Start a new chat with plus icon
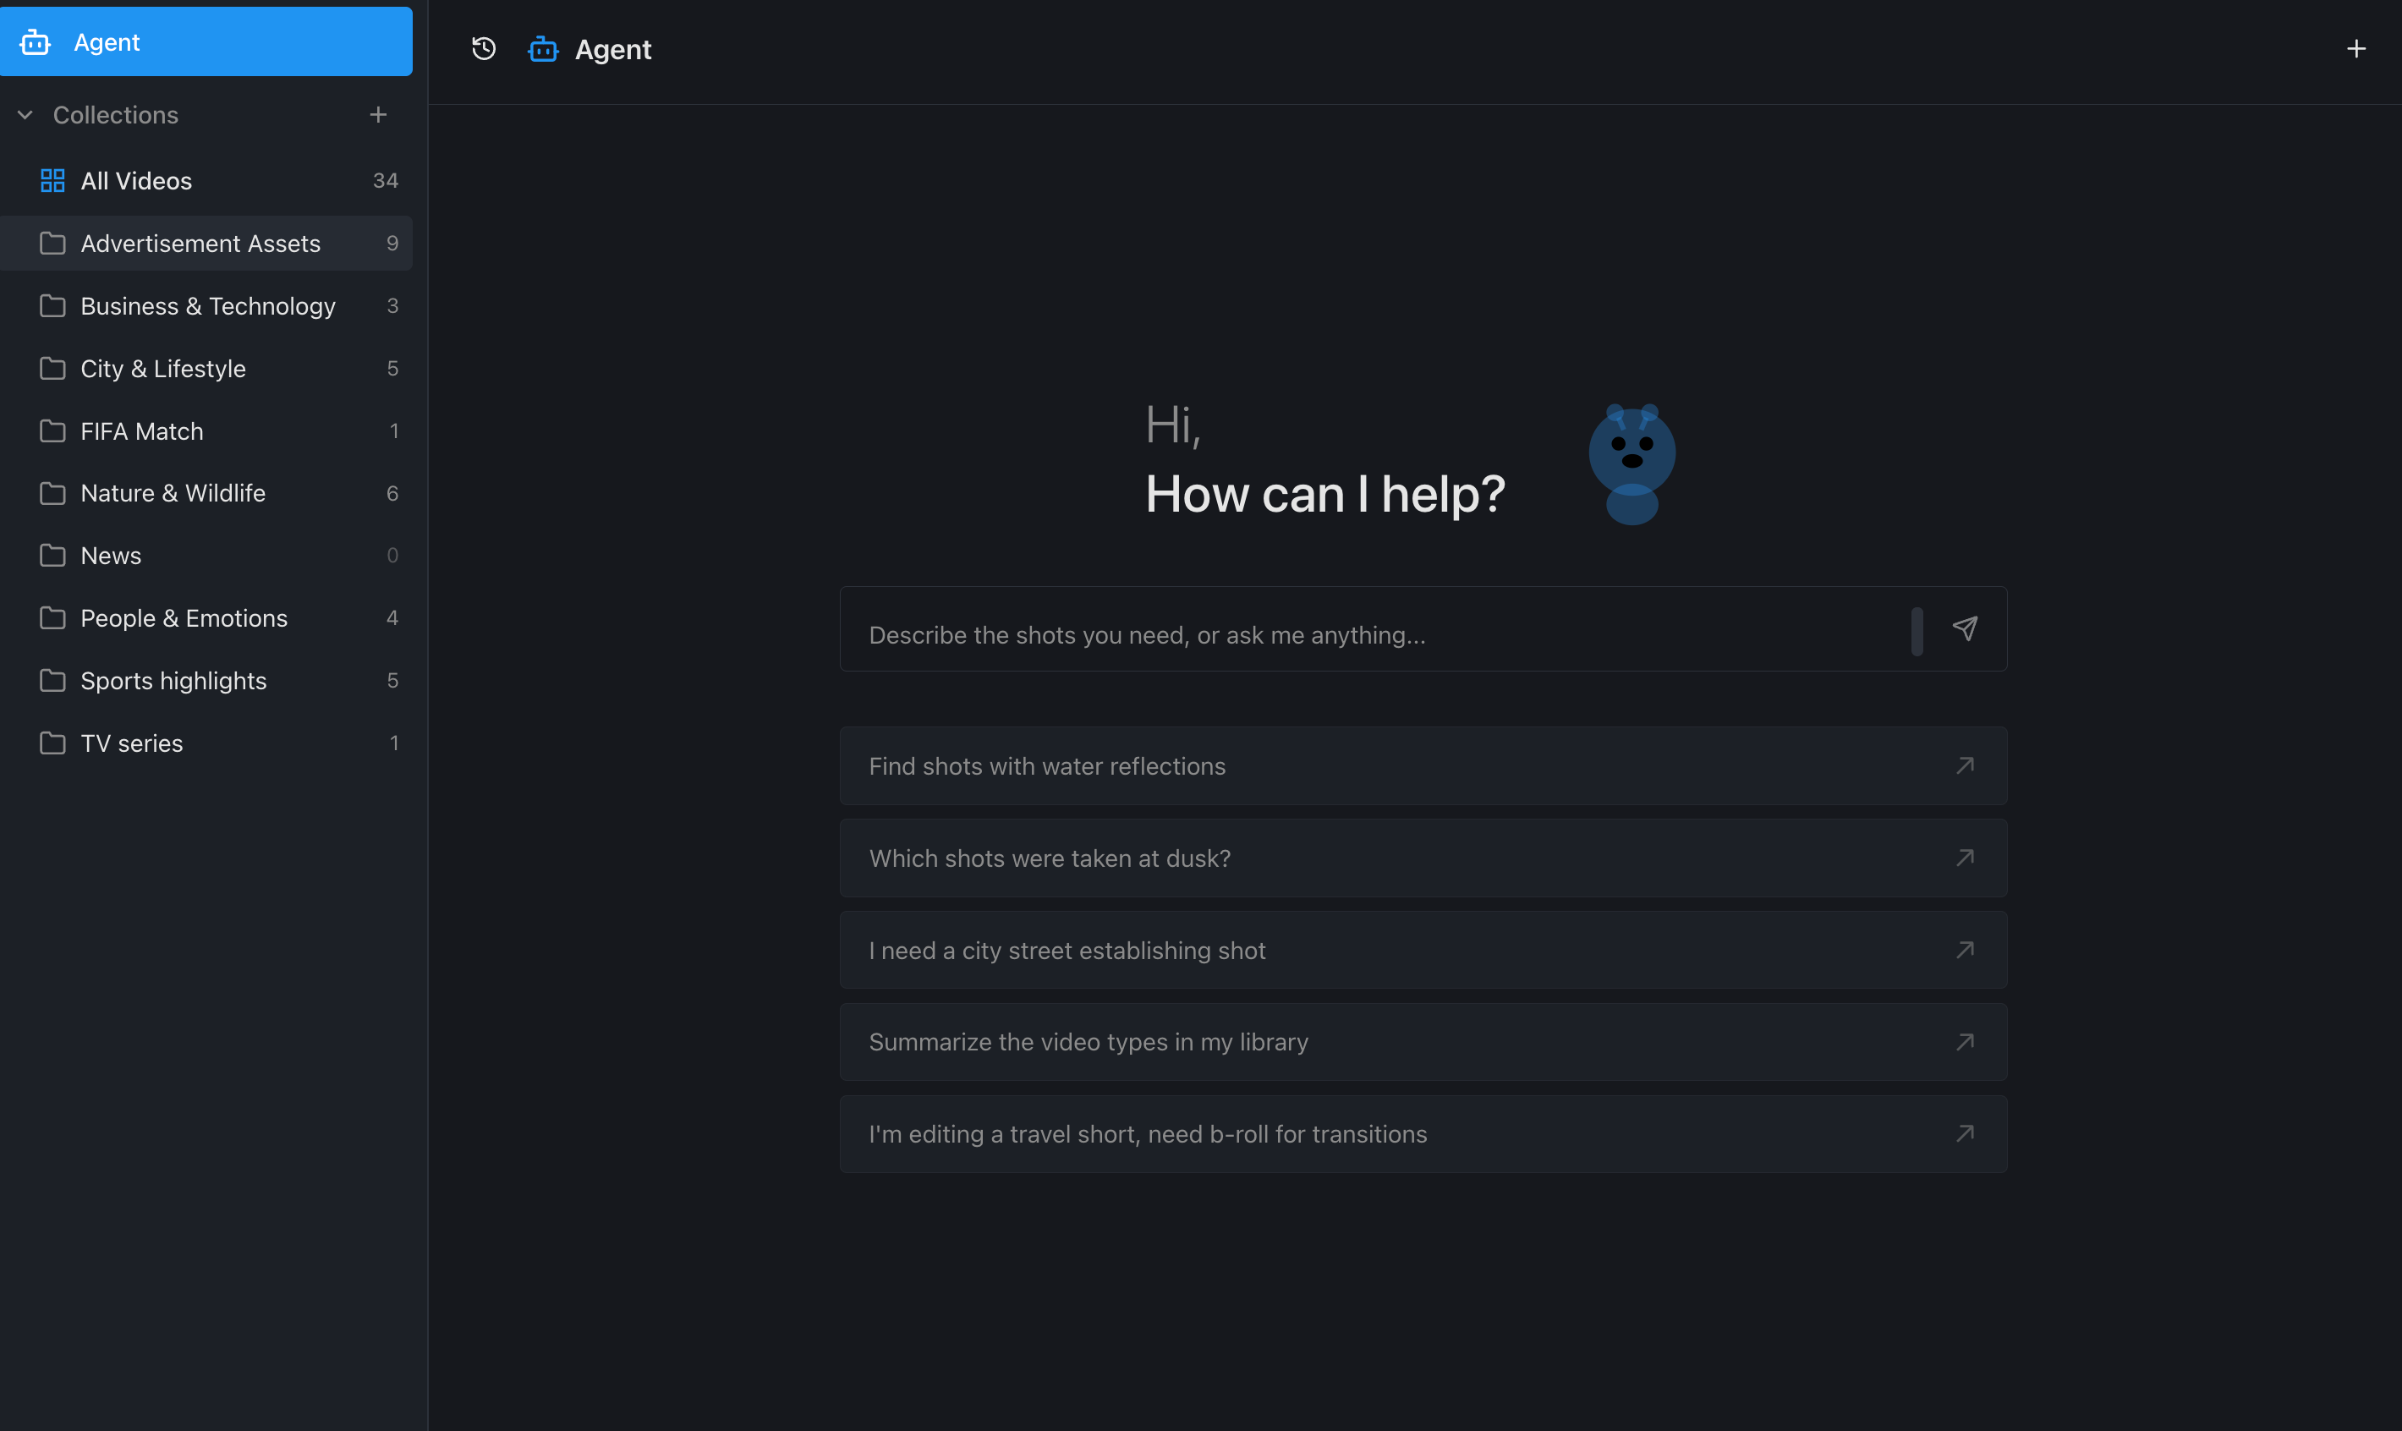The height and width of the screenshot is (1431, 2402). (2355, 48)
